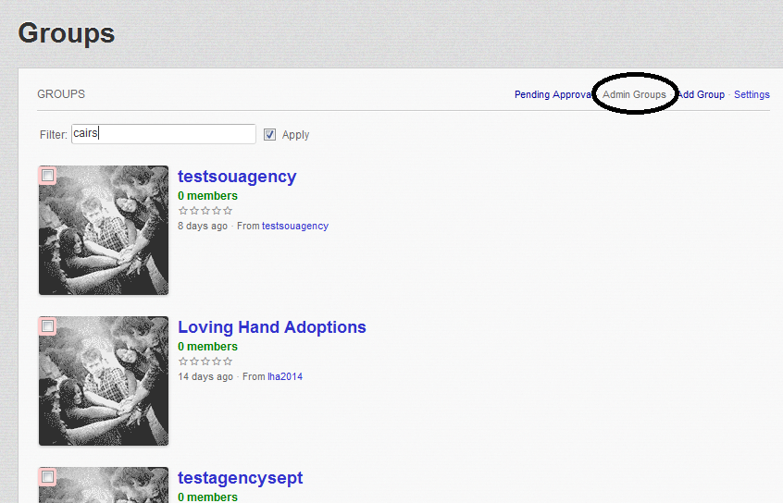Open the testagencysept group title
The width and height of the screenshot is (783, 503).
click(241, 477)
